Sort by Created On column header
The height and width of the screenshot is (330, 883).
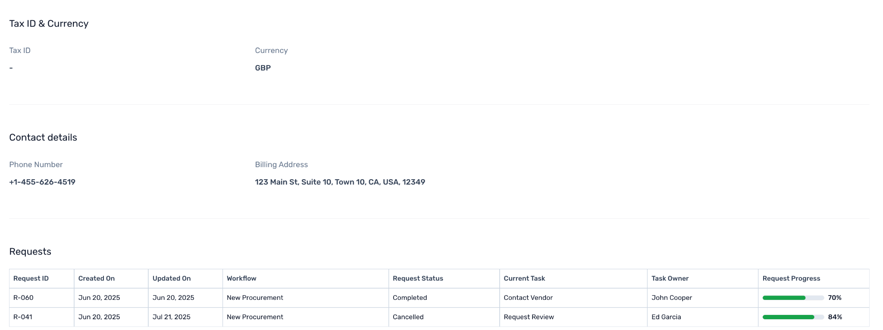pyautogui.click(x=111, y=278)
